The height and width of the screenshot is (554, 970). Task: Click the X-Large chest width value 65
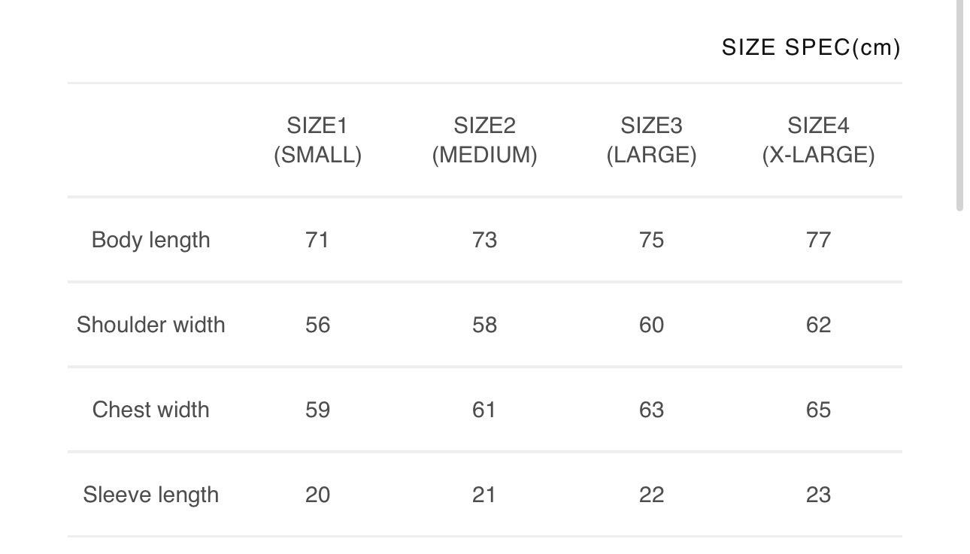tap(818, 410)
